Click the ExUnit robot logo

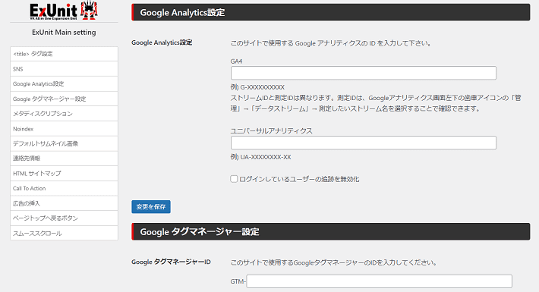pyautogui.click(x=64, y=11)
